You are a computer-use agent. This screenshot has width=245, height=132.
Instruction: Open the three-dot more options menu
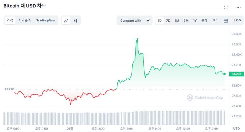click(238, 8)
